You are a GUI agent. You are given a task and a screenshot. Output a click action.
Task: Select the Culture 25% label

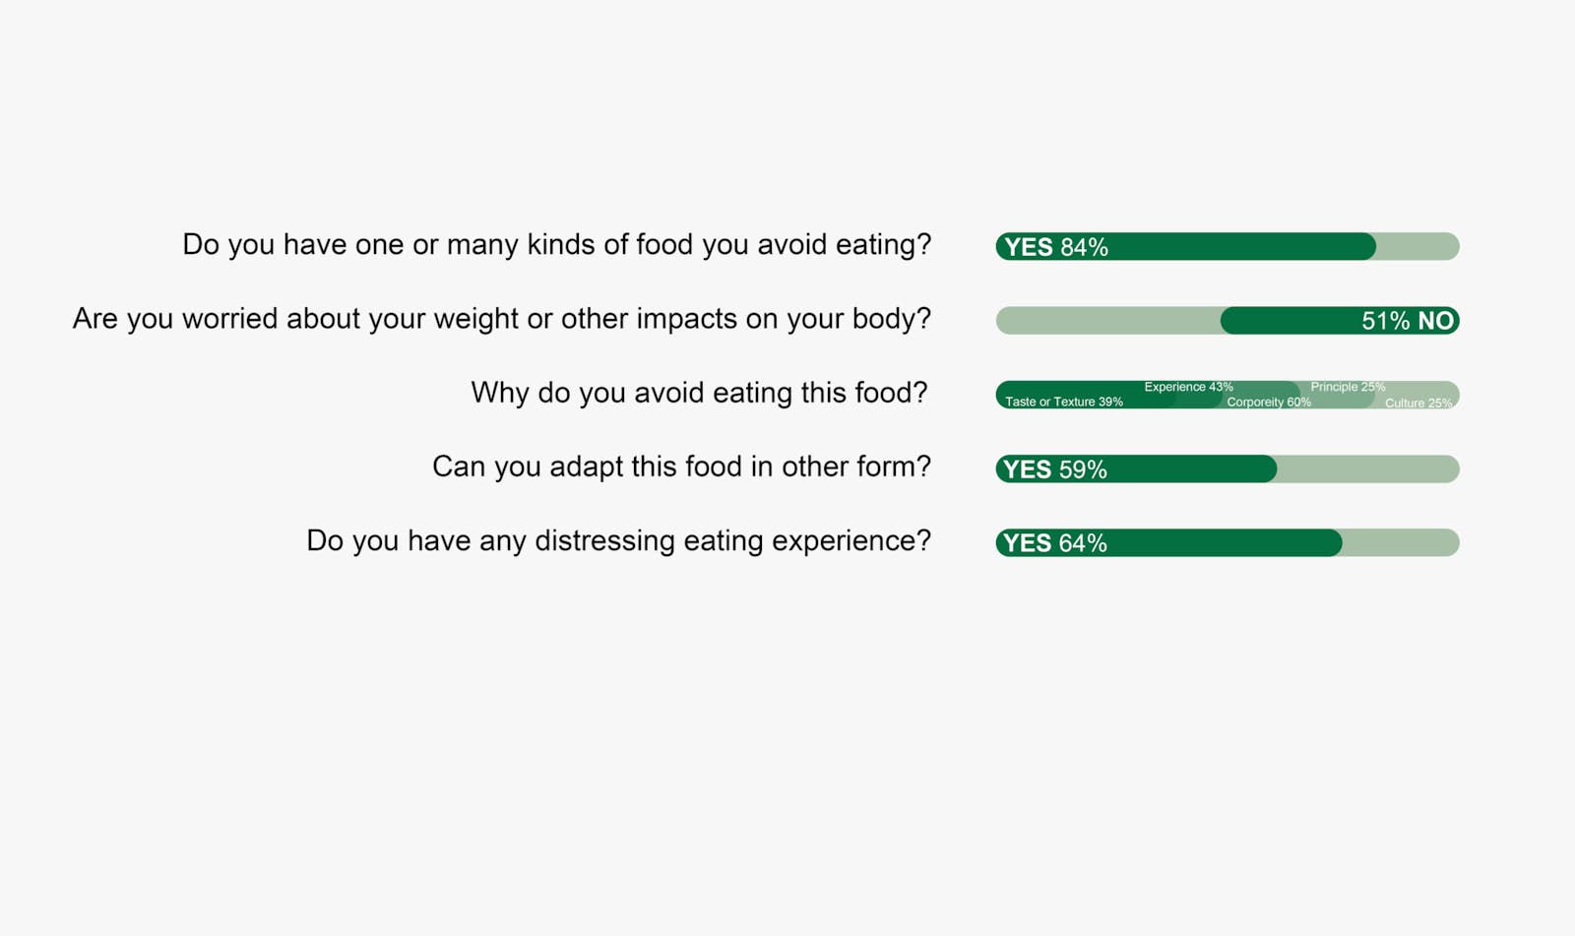(1418, 403)
